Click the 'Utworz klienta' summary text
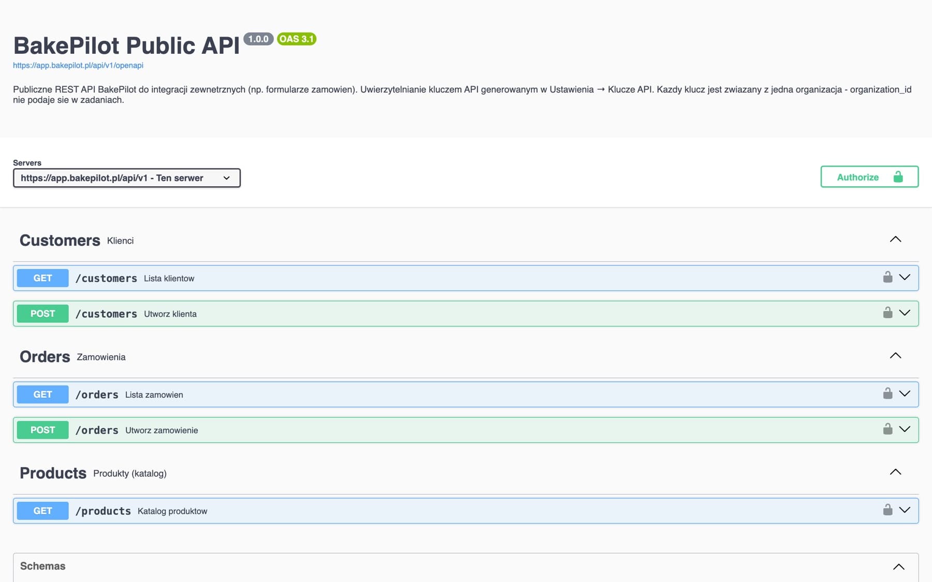This screenshot has height=582, width=932. pos(170,314)
